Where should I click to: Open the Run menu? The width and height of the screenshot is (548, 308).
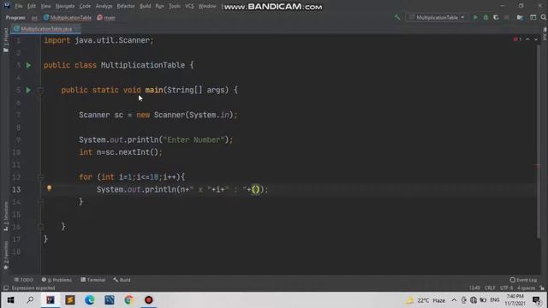(x=159, y=6)
